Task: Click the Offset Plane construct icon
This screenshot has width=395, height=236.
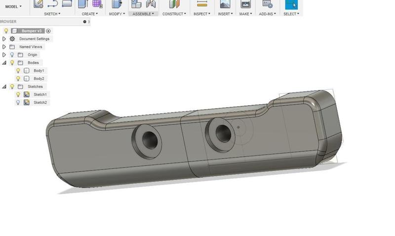Action: pos(174,3)
